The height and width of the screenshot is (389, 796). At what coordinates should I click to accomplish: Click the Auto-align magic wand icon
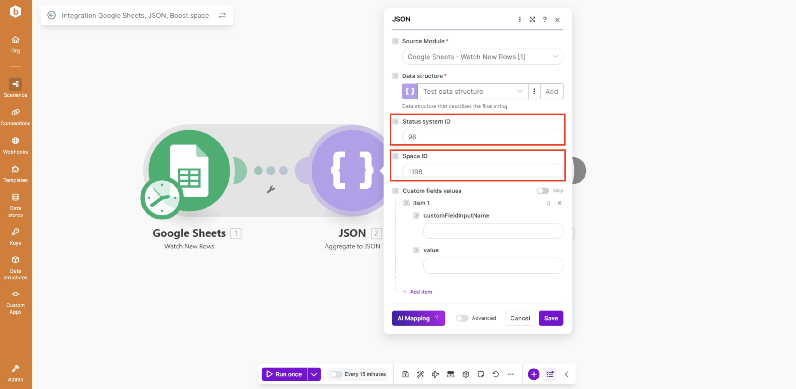point(420,374)
